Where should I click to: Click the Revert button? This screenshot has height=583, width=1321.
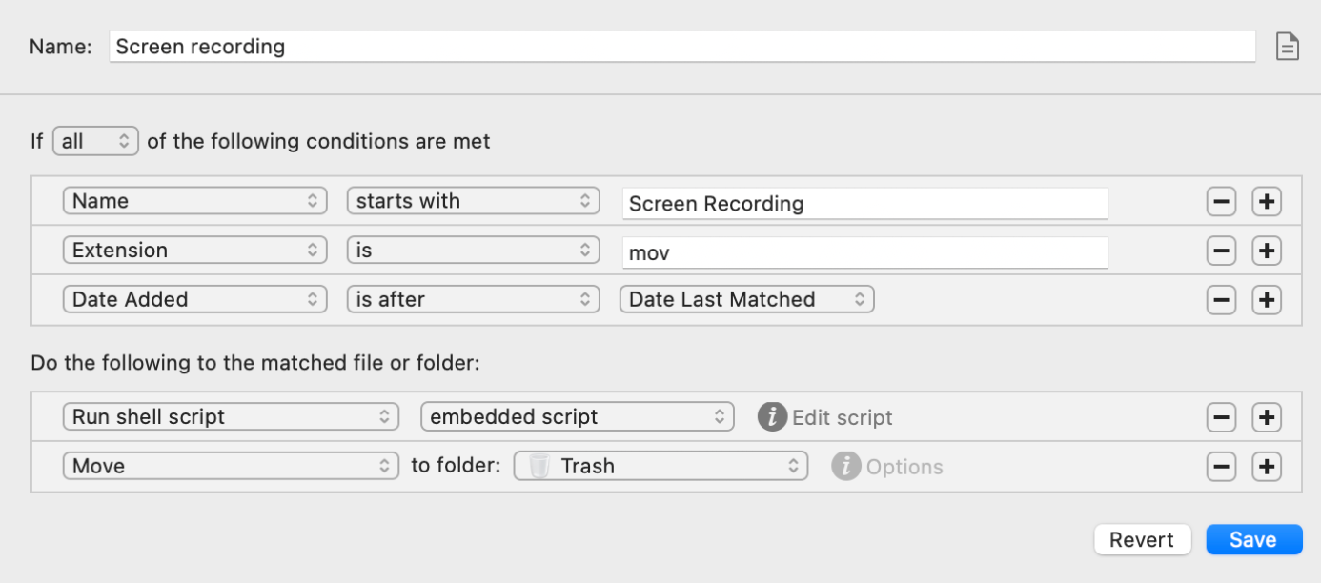pyautogui.click(x=1142, y=539)
